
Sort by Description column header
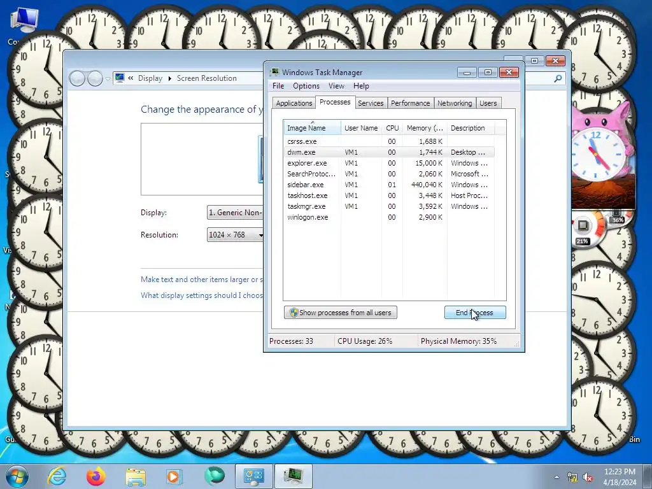[471, 128]
